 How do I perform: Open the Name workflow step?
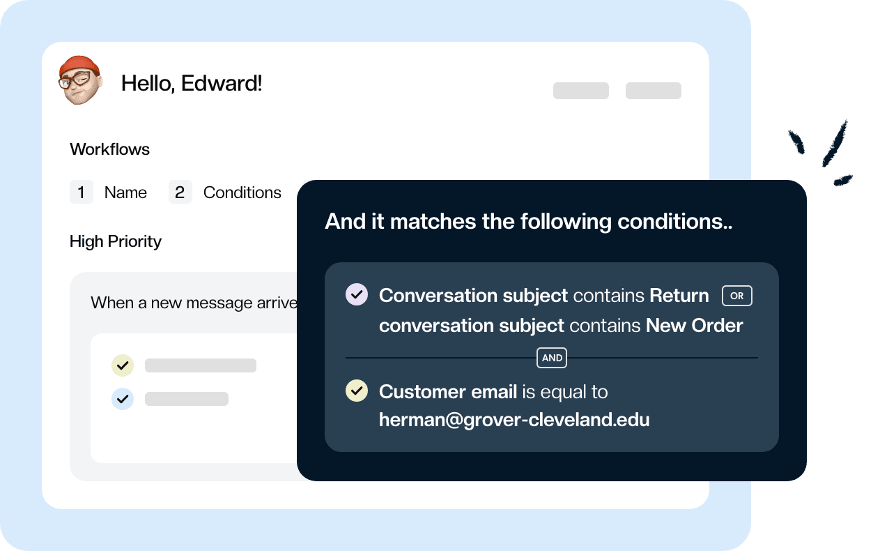pyautogui.click(x=125, y=193)
